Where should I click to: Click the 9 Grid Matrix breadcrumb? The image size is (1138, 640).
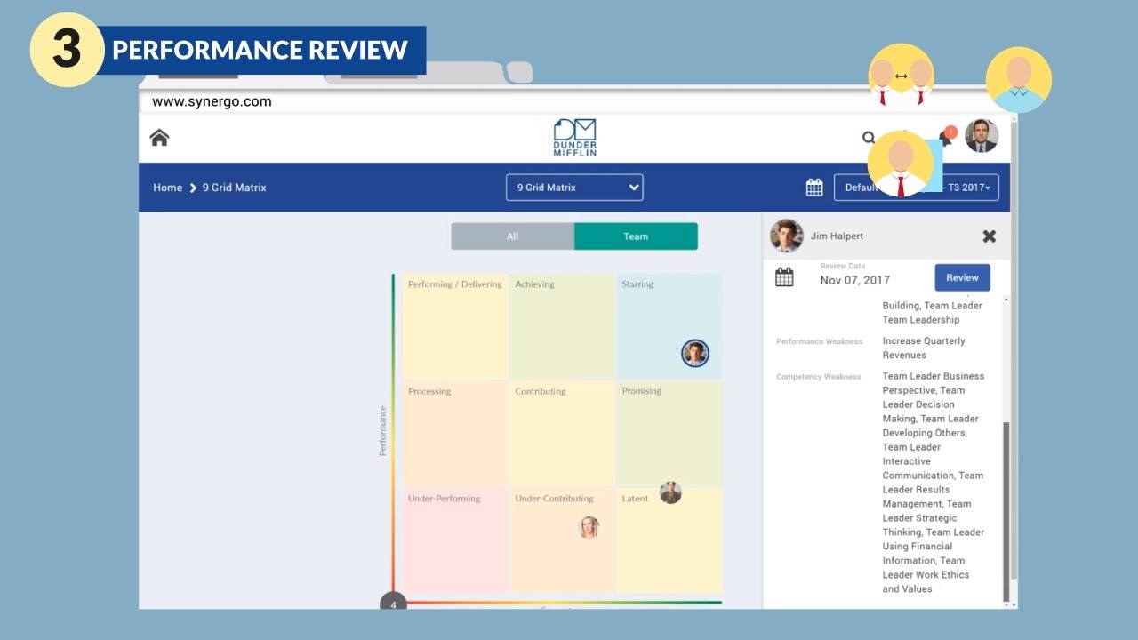point(235,188)
